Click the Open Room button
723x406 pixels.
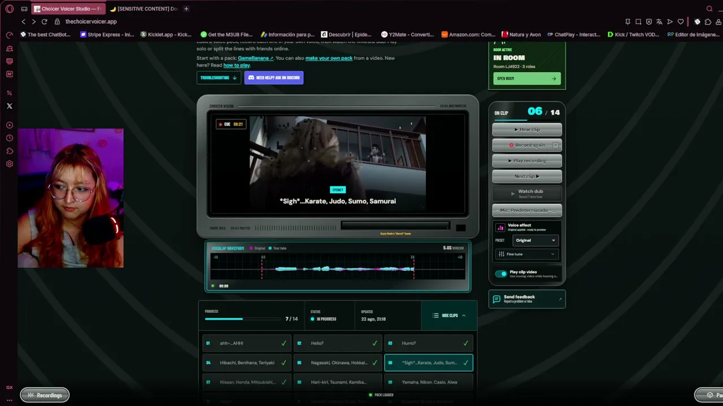pos(526,78)
